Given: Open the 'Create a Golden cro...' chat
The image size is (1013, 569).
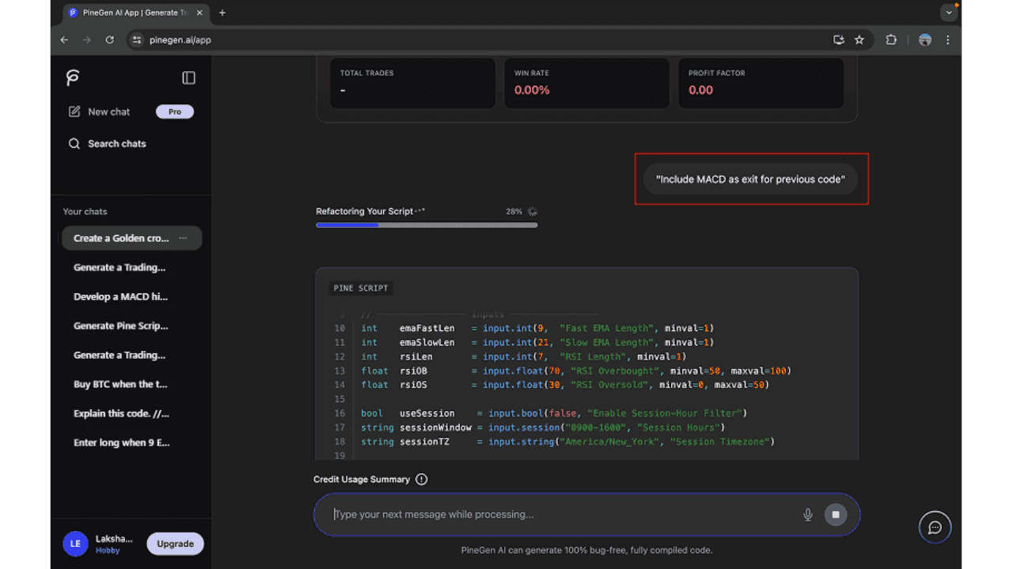Looking at the screenshot, I should tap(120, 238).
